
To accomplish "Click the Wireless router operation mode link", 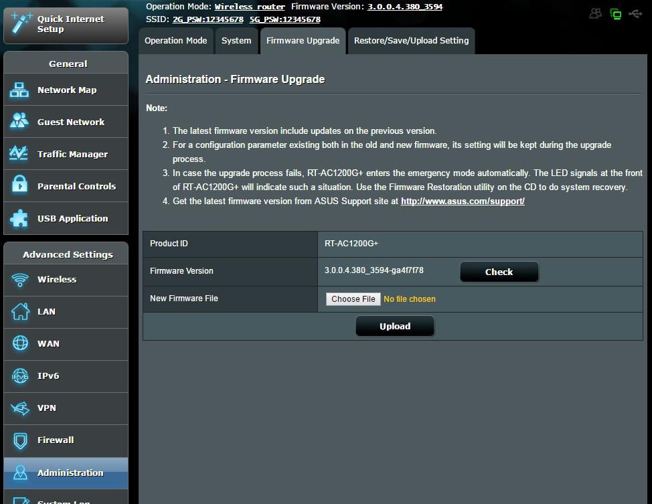I will (x=250, y=7).
